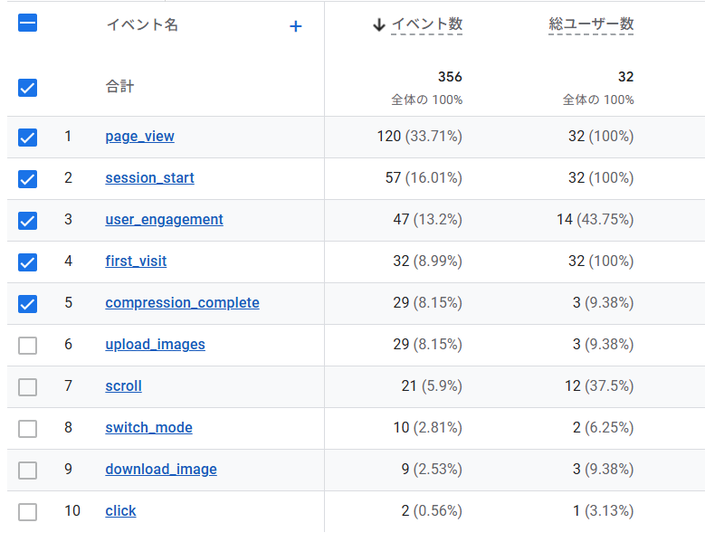Uncheck the page_view row checkbox
Viewport: 705px width, 542px height.
27,137
